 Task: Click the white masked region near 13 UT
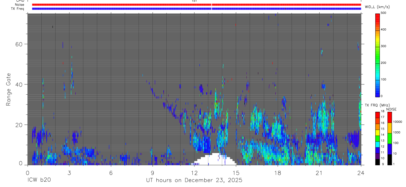[214, 160]
